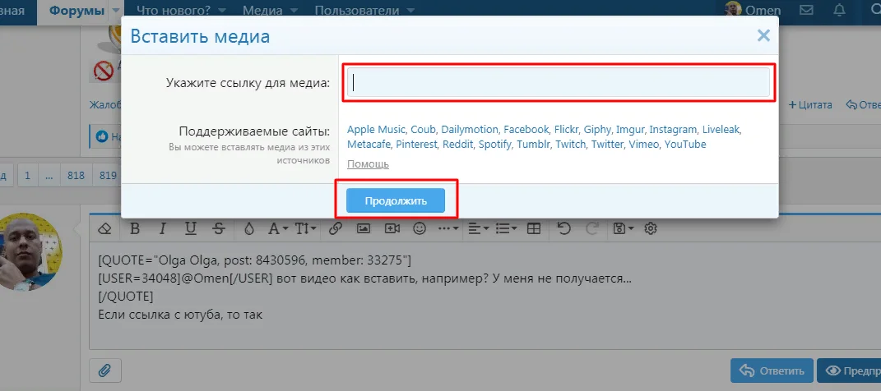Click the Pinterest site link
This screenshot has width=881, height=391.
click(x=415, y=145)
